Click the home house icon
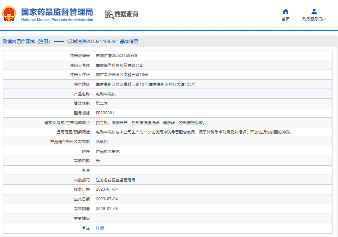This screenshot has width=338, height=237. click(x=286, y=11)
